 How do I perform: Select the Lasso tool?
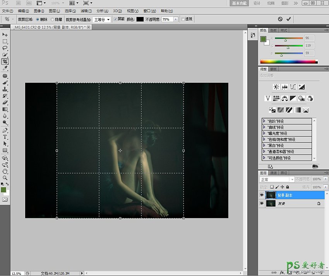point(5,48)
